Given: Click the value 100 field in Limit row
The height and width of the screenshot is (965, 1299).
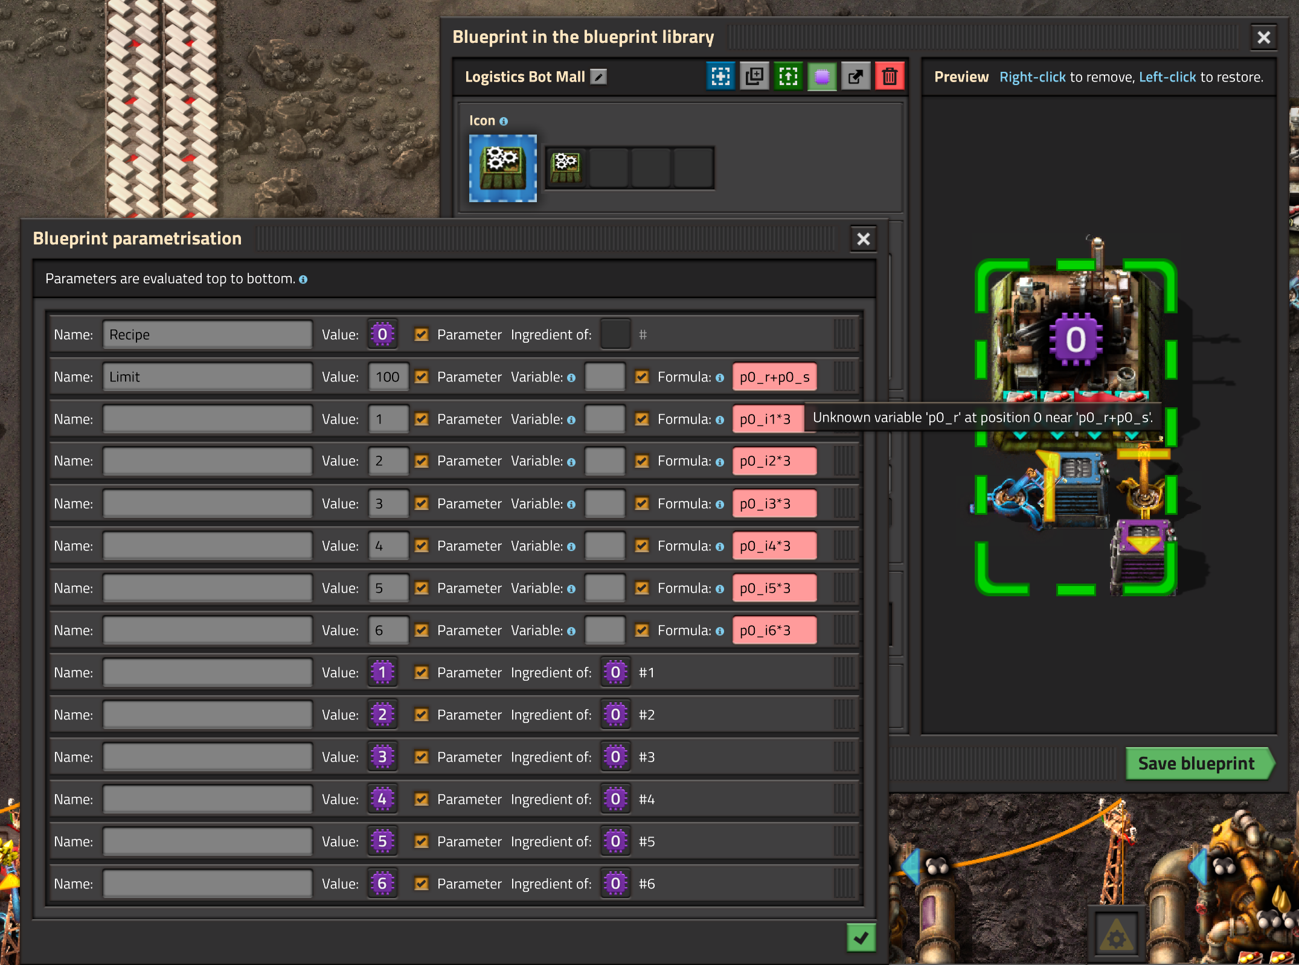Looking at the screenshot, I should click(388, 377).
